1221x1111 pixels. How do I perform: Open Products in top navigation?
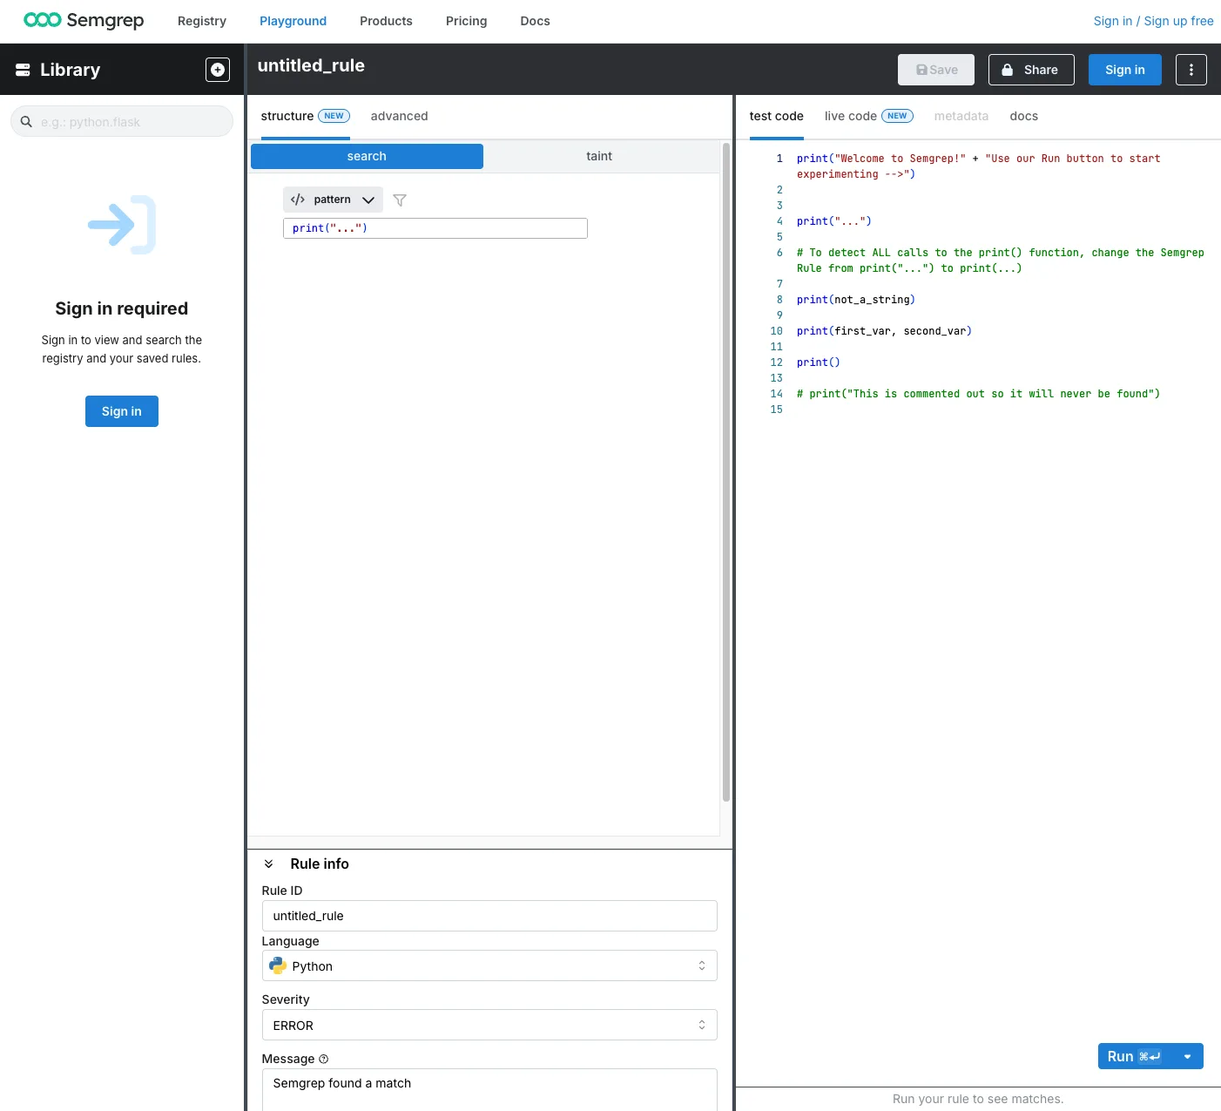coord(386,21)
